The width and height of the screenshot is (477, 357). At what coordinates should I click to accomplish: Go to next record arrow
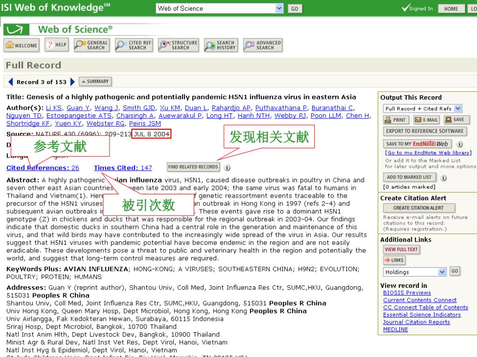[72, 82]
